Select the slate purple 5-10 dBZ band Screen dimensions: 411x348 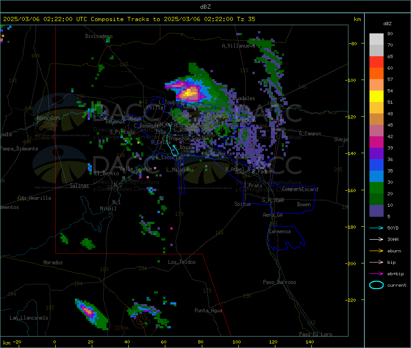coord(376,211)
